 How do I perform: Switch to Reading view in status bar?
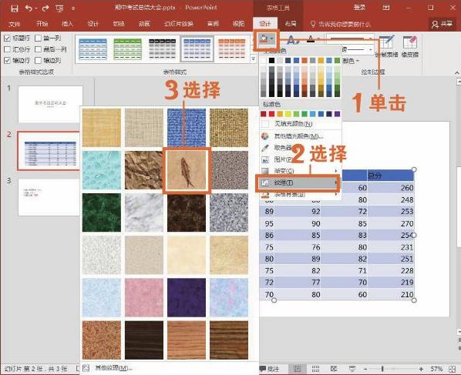coord(334,369)
